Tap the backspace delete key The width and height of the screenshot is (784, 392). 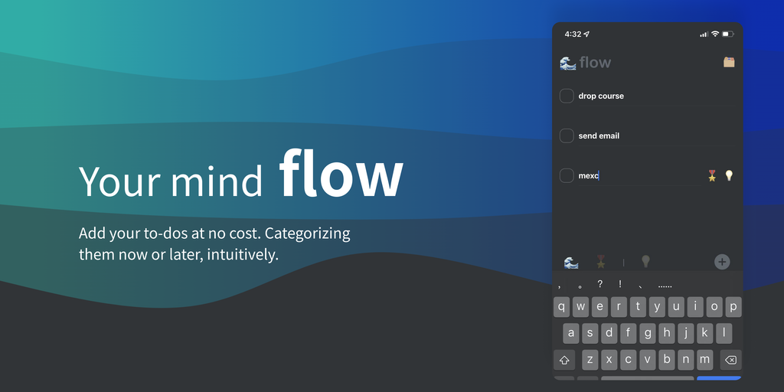[x=730, y=360]
